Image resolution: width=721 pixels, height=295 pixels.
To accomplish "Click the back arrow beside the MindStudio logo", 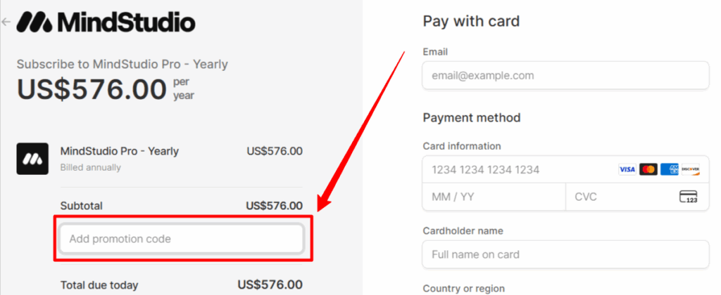I will pos(6,22).
